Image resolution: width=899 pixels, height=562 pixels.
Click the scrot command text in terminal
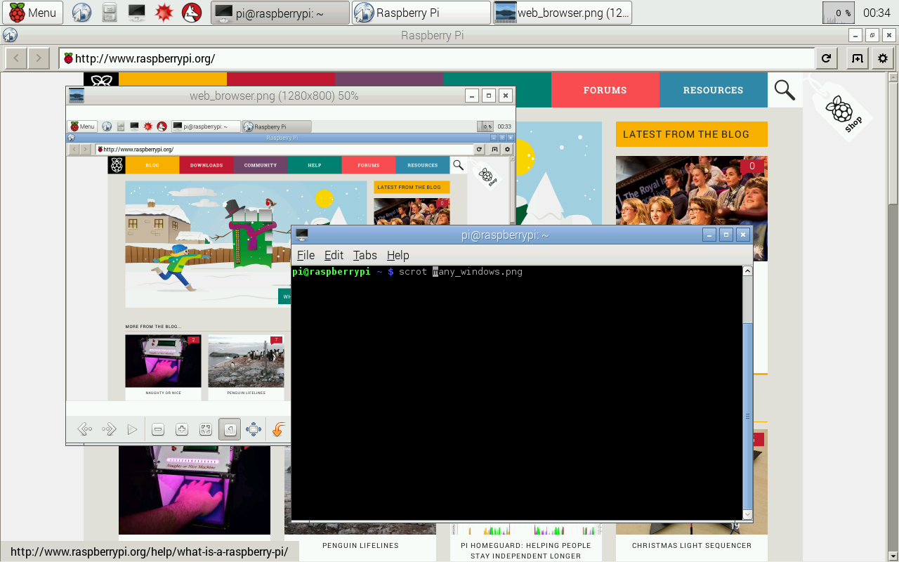pos(461,272)
